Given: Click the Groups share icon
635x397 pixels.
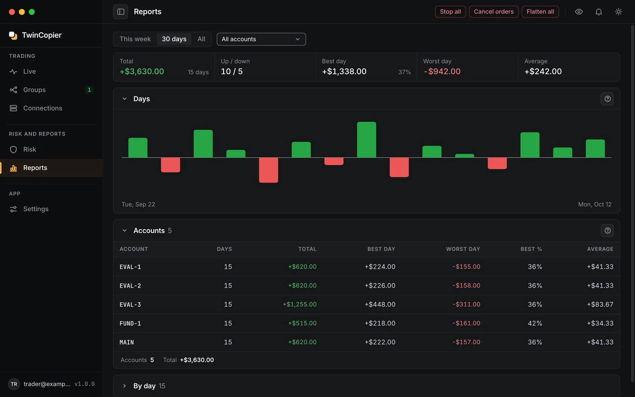Looking at the screenshot, I should coord(13,90).
